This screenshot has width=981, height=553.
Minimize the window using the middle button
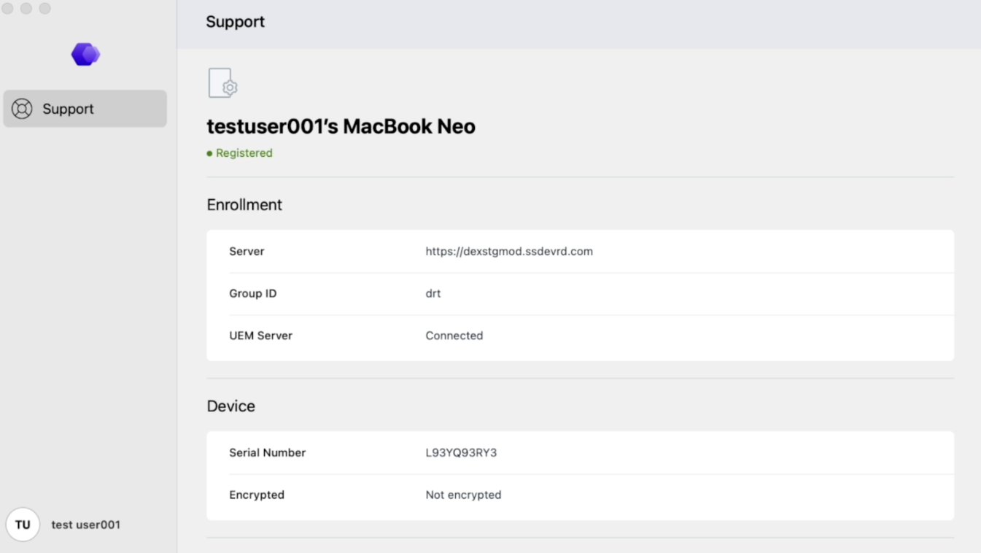point(26,9)
